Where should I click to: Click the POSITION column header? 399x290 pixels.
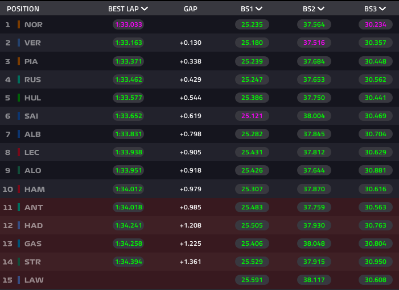pyautogui.click(x=23, y=9)
